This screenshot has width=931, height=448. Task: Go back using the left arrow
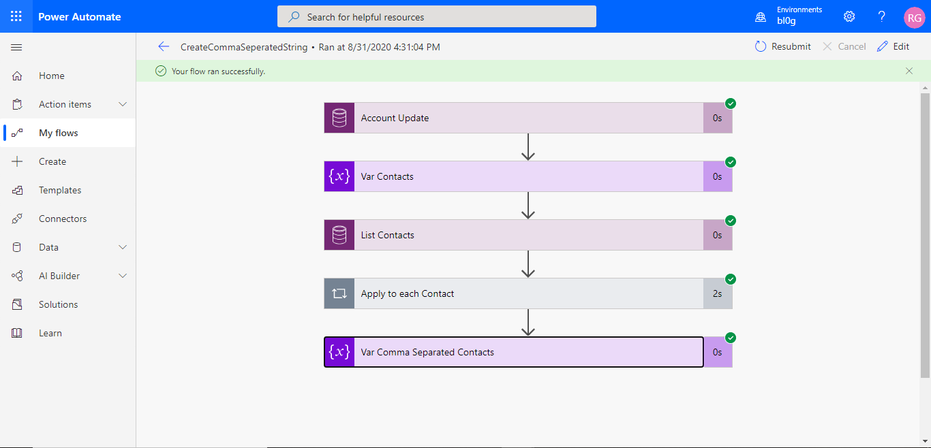163,46
